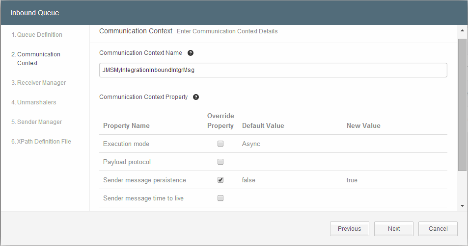The width and height of the screenshot is (468, 246).
Task: Click help icon beside Communication Context Property
Action: [196, 97]
